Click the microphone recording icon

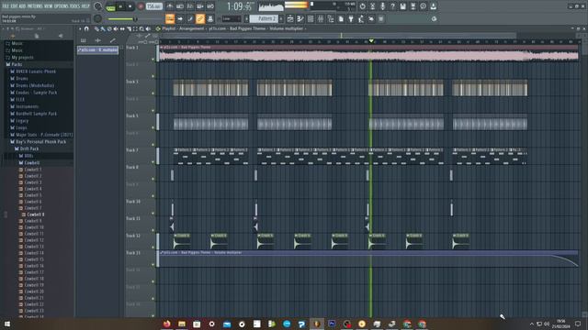click(x=382, y=6)
